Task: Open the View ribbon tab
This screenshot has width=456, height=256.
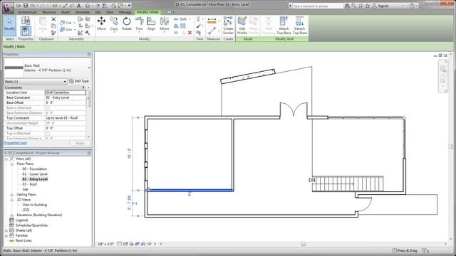Action: [110, 12]
